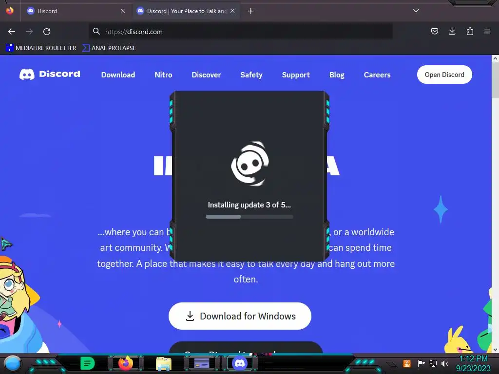The height and width of the screenshot is (374, 499).
Task: Go back one page
Action: [x=12, y=32]
